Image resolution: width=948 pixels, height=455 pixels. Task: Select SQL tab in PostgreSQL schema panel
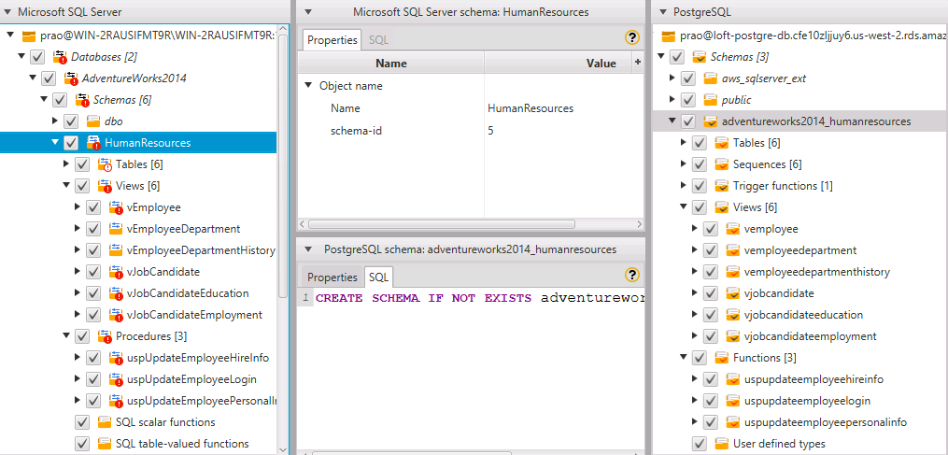[x=379, y=277]
